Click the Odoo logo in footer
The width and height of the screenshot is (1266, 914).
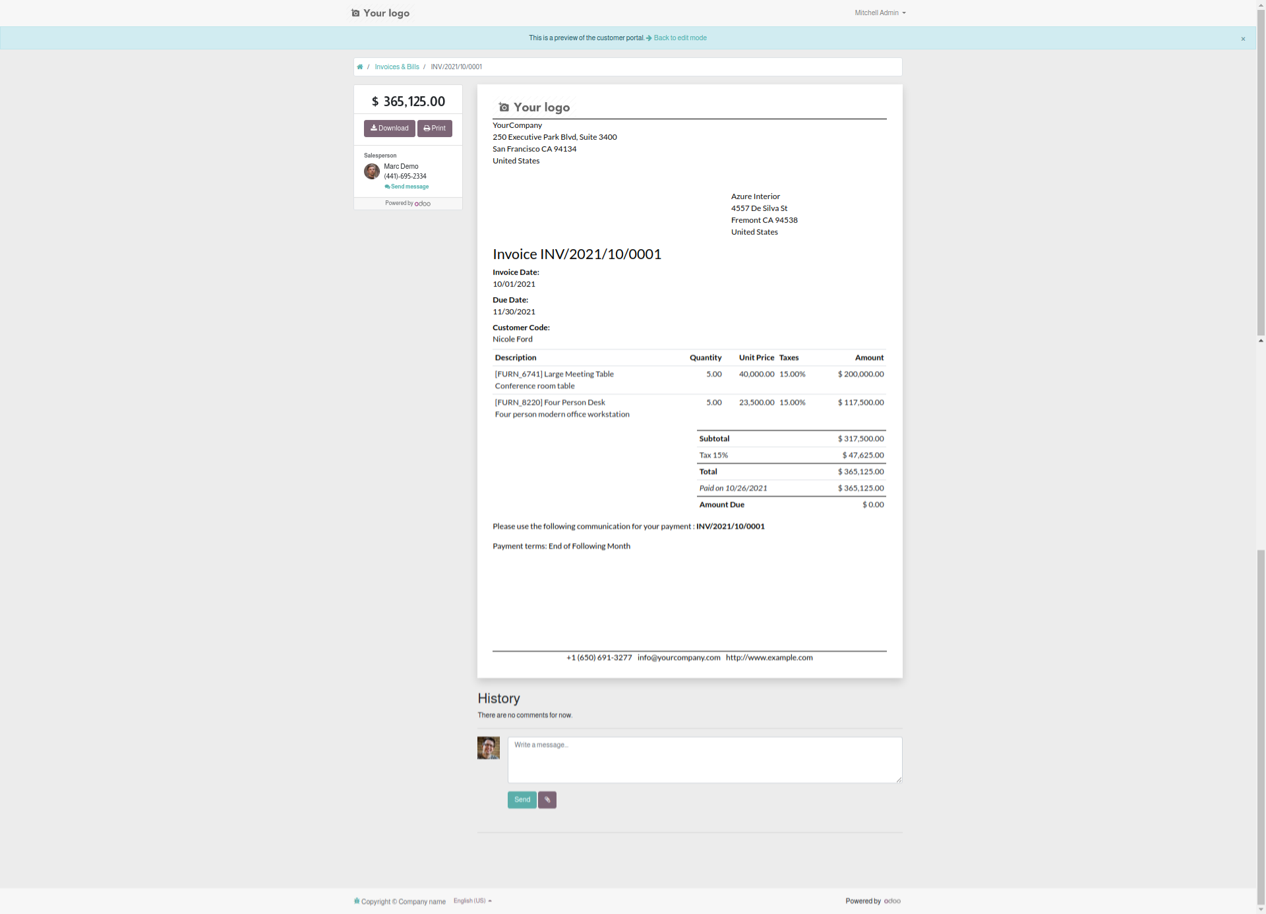[892, 901]
